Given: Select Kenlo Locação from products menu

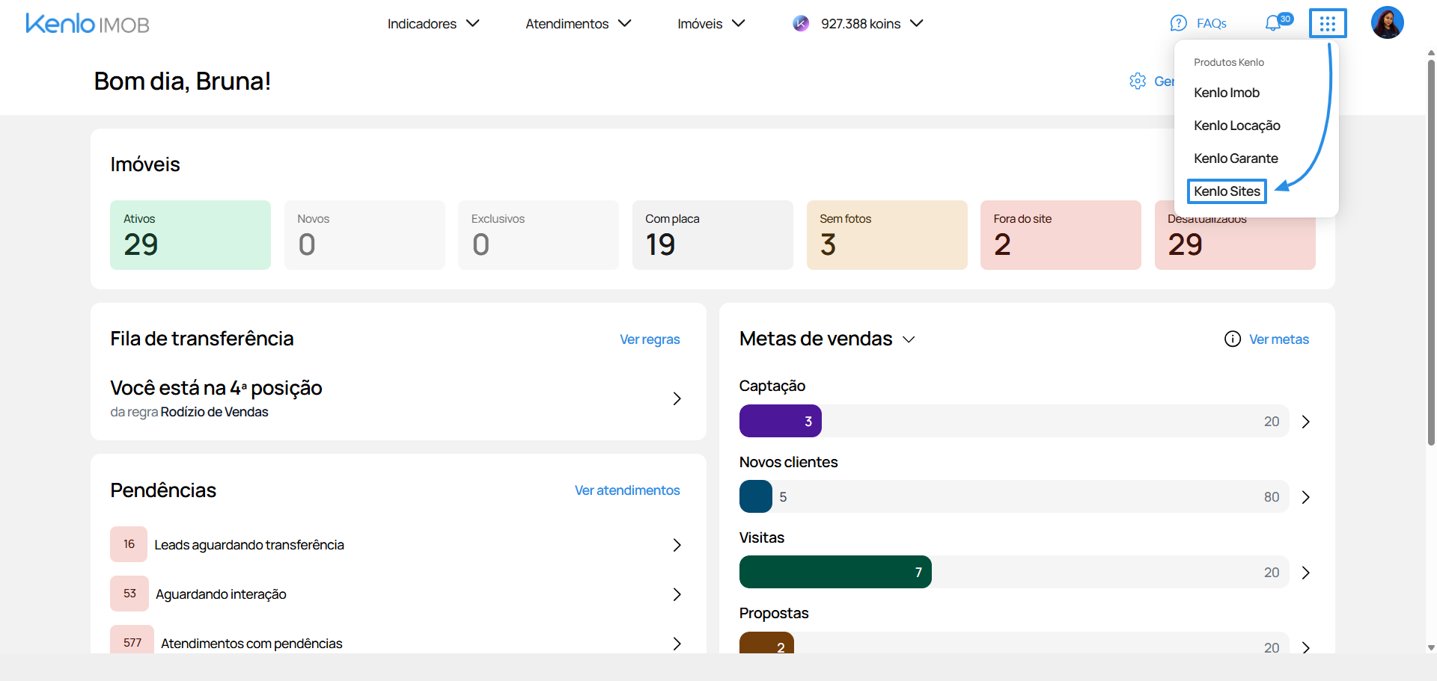Looking at the screenshot, I should click(1237, 126).
